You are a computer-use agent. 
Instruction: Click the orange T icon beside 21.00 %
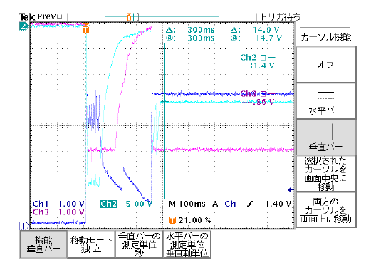click(x=172, y=220)
